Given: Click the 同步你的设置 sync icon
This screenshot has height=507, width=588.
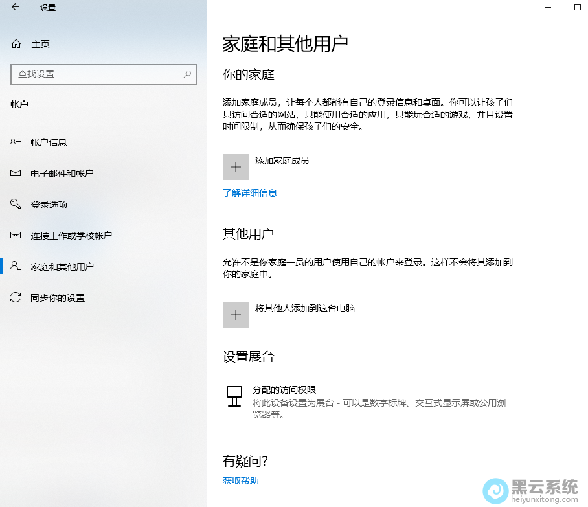Looking at the screenshot, I should tap(16, 298).
